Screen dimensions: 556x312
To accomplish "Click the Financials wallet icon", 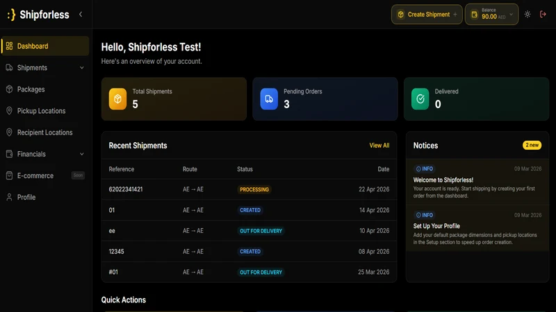I will [x=9, y=154].
